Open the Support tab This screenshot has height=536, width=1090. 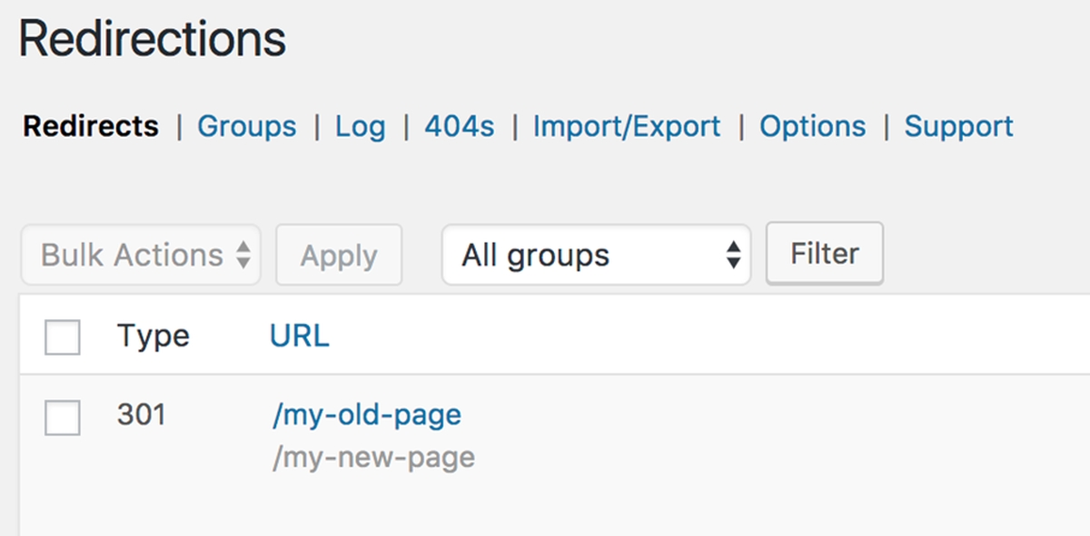pos(958,126)
